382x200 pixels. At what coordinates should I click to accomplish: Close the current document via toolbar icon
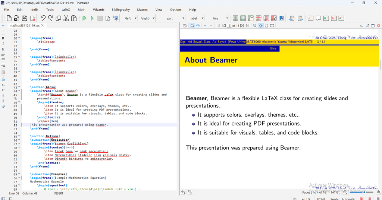[32, 18]
